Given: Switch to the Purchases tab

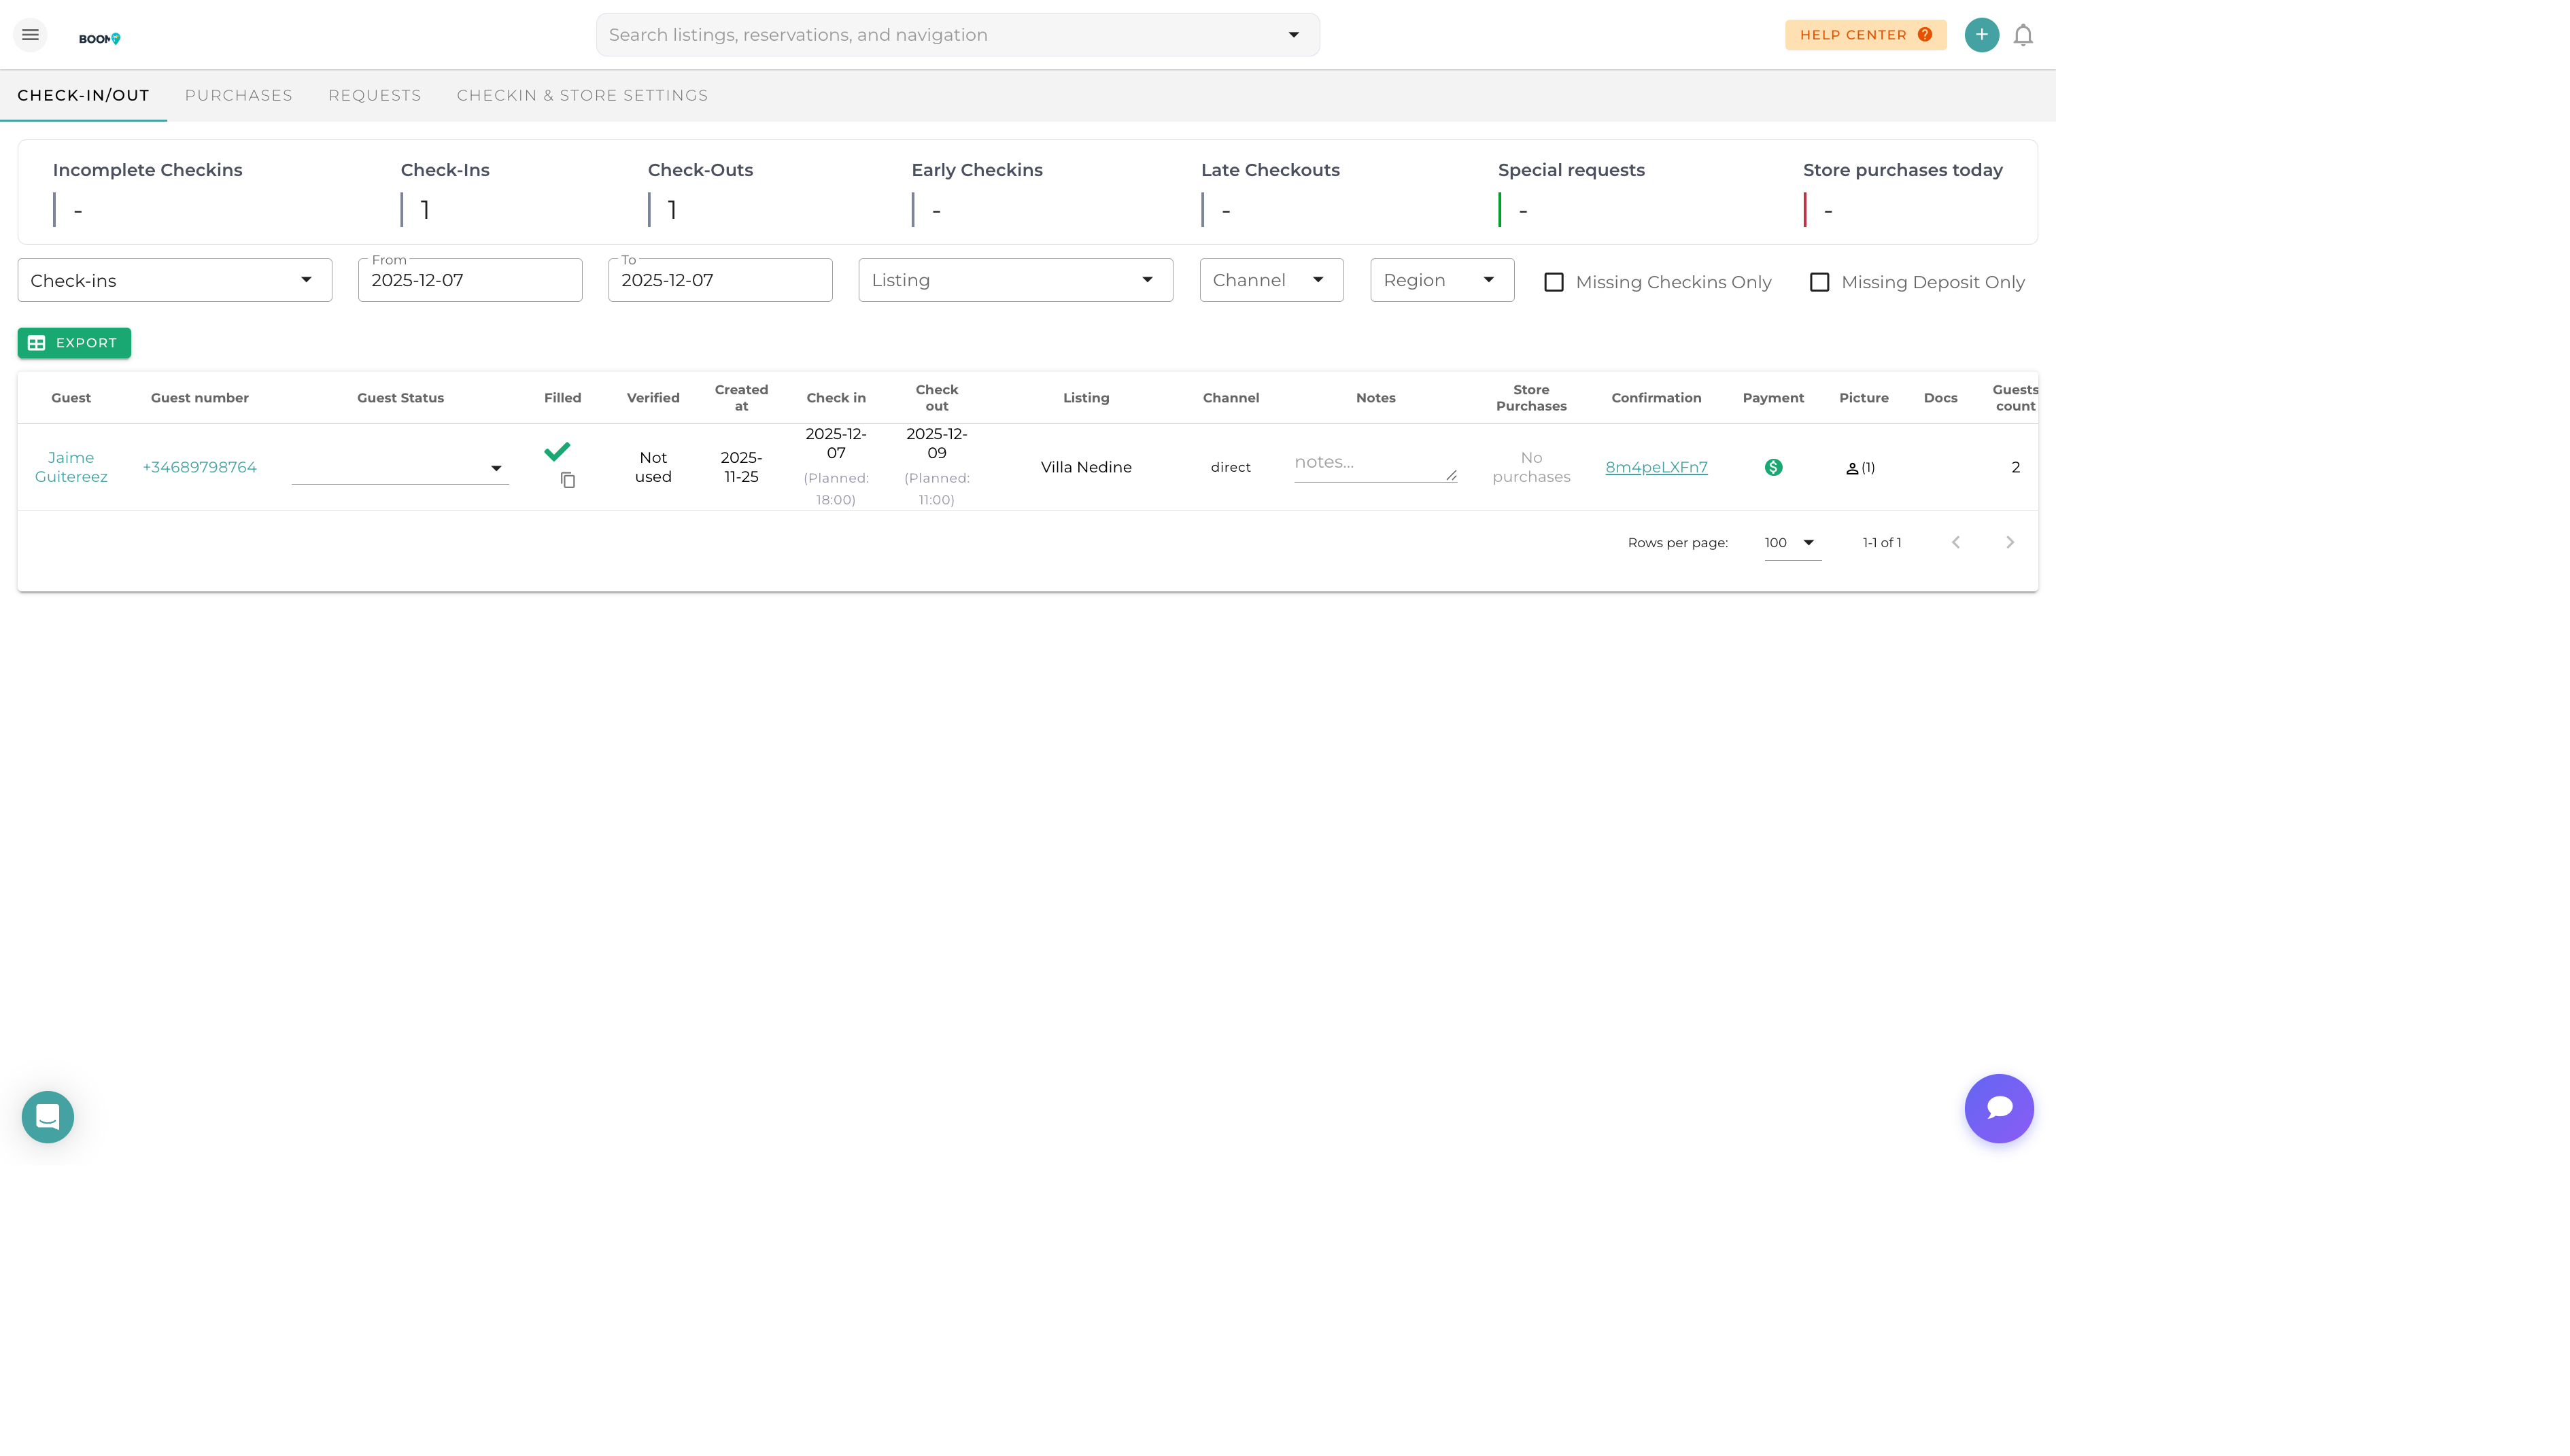Looking at the screenshot, I should 238,95.
